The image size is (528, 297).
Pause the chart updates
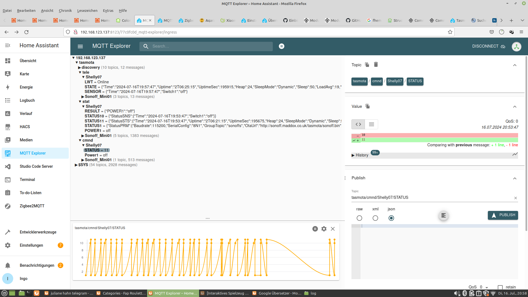315,229
